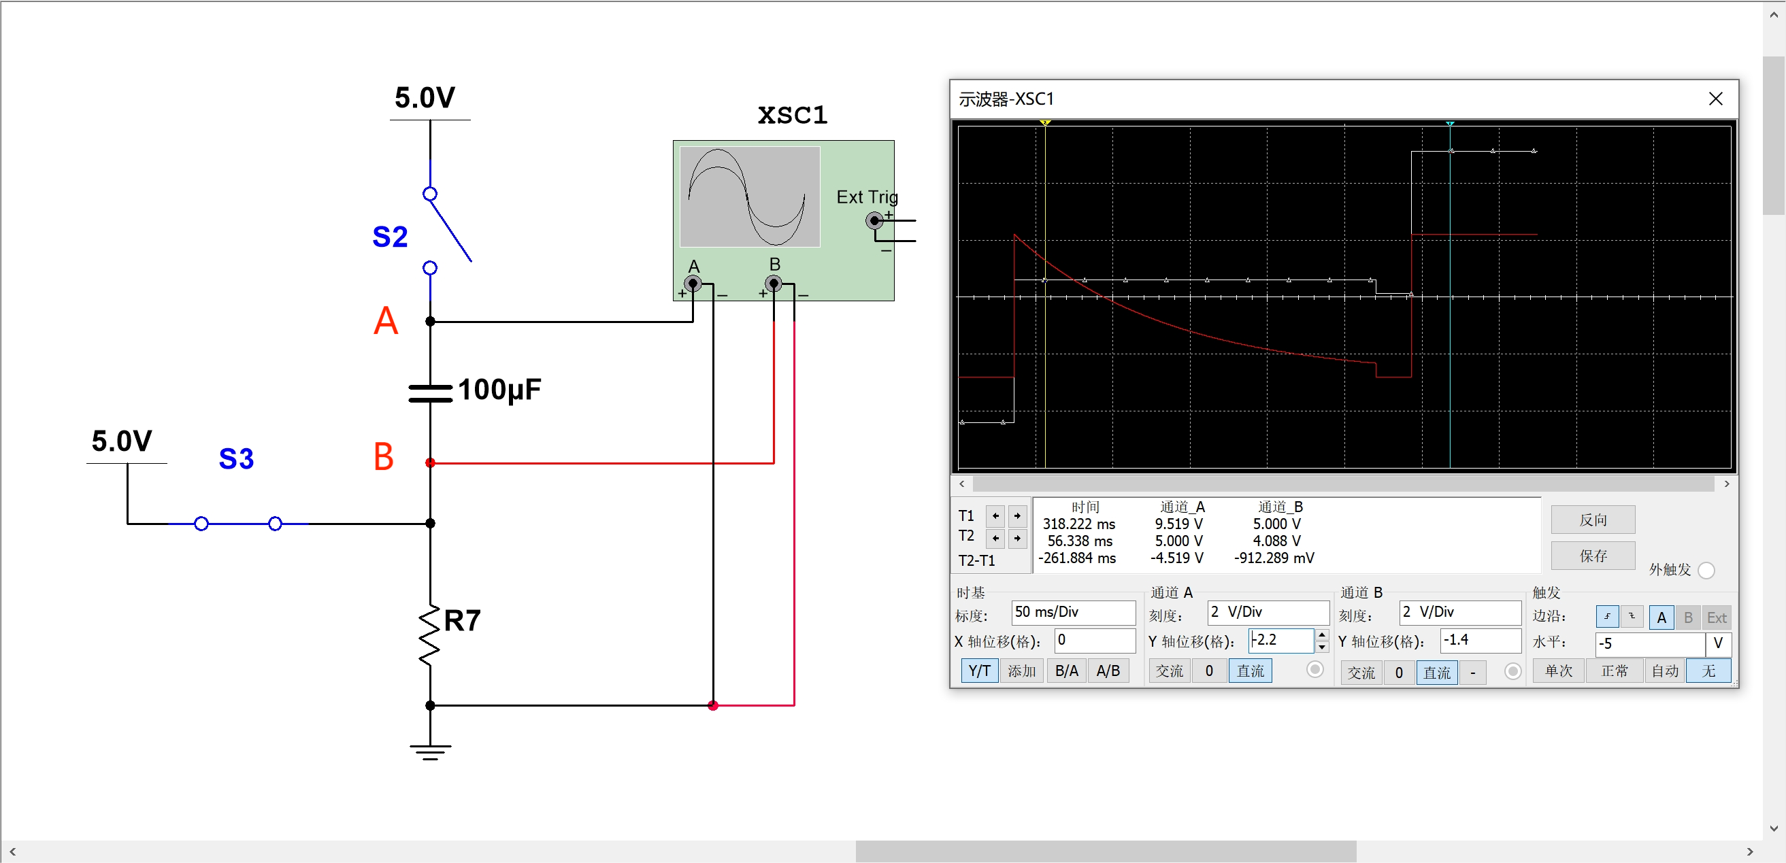The width and height of the screenshot is (1786, 863).
Task: Decrease Channel A Y offset with down stepper
Action: 1322,647
